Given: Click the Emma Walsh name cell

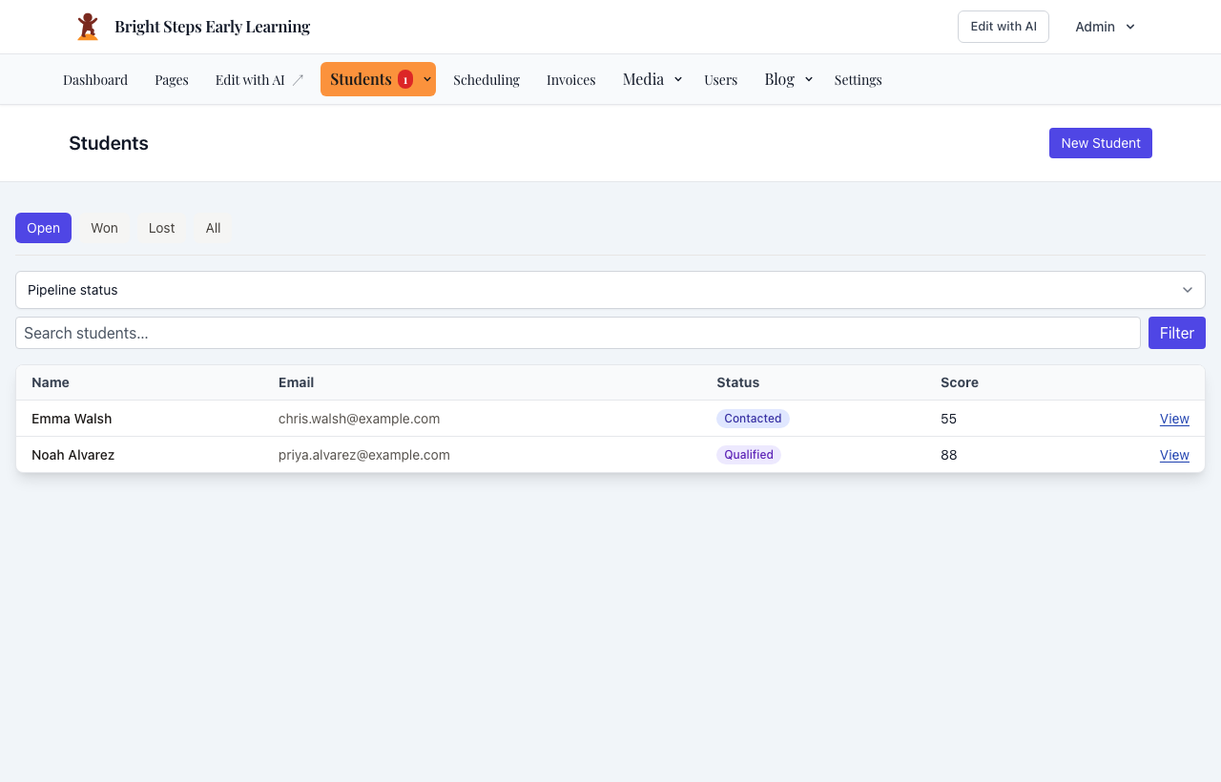Looking at the screenshot, I should pos(72,419).
